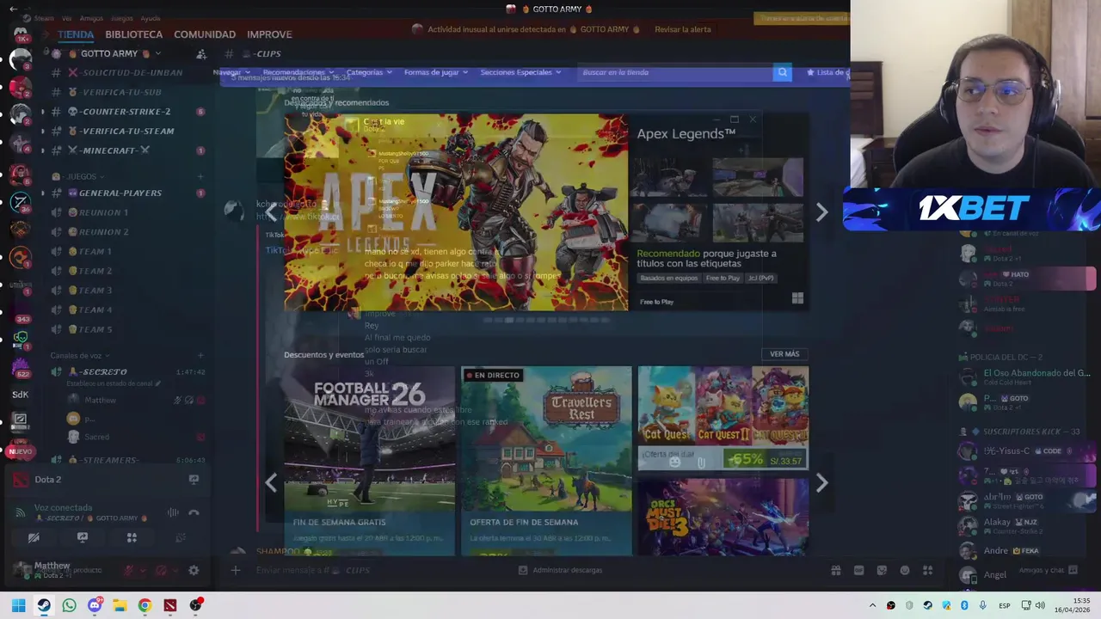Open the SdK server icon in the server list
Viewport: 1101px width, 619px height.
20,395
